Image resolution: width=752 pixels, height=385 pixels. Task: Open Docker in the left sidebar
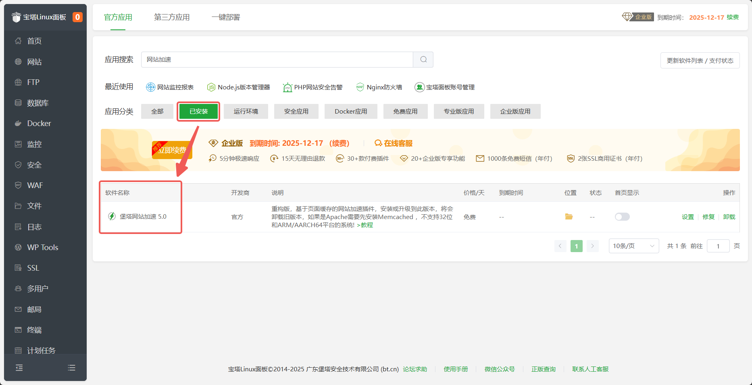(39, 123)
